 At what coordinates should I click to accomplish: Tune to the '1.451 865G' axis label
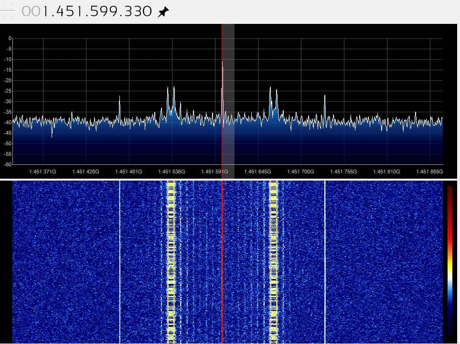429,172
